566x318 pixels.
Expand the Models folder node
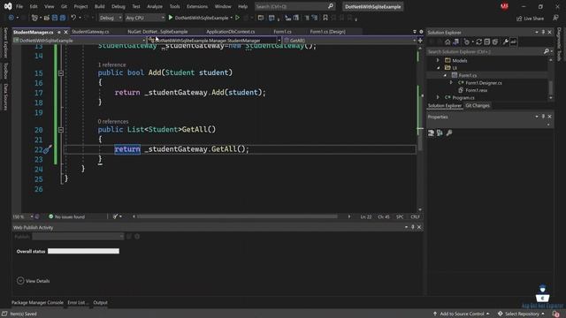click(438, 61)
